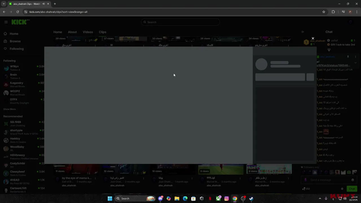361x203 pixels.
Task: Switch to channel Videos tab
Action: pos(88,32)
